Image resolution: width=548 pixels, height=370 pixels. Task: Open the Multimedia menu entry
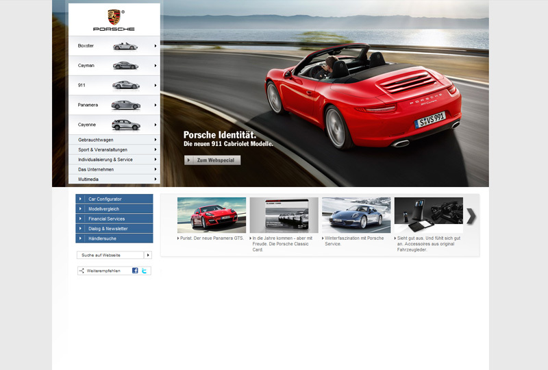114,179
